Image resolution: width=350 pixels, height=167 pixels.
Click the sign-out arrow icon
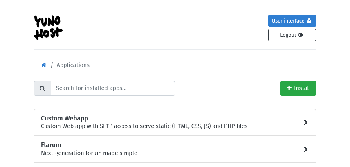[x=301, y=35]
